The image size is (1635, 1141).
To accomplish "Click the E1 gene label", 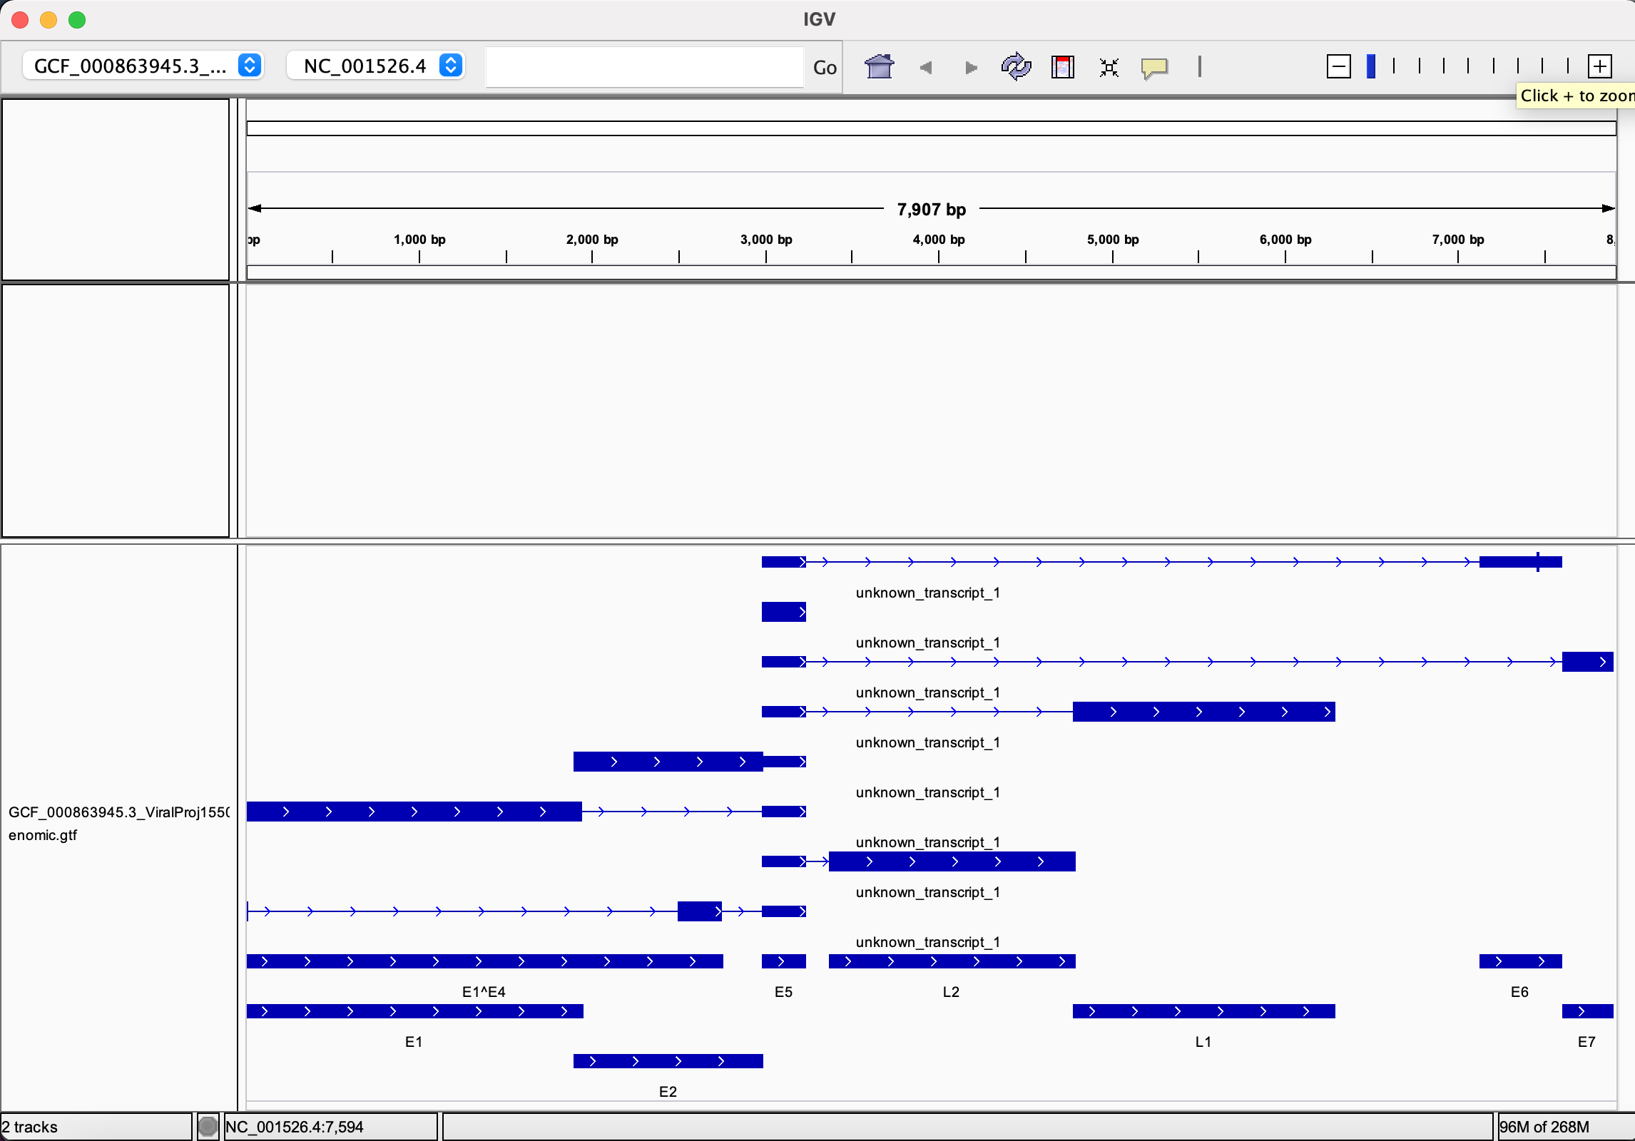I will coord(414,1042).
